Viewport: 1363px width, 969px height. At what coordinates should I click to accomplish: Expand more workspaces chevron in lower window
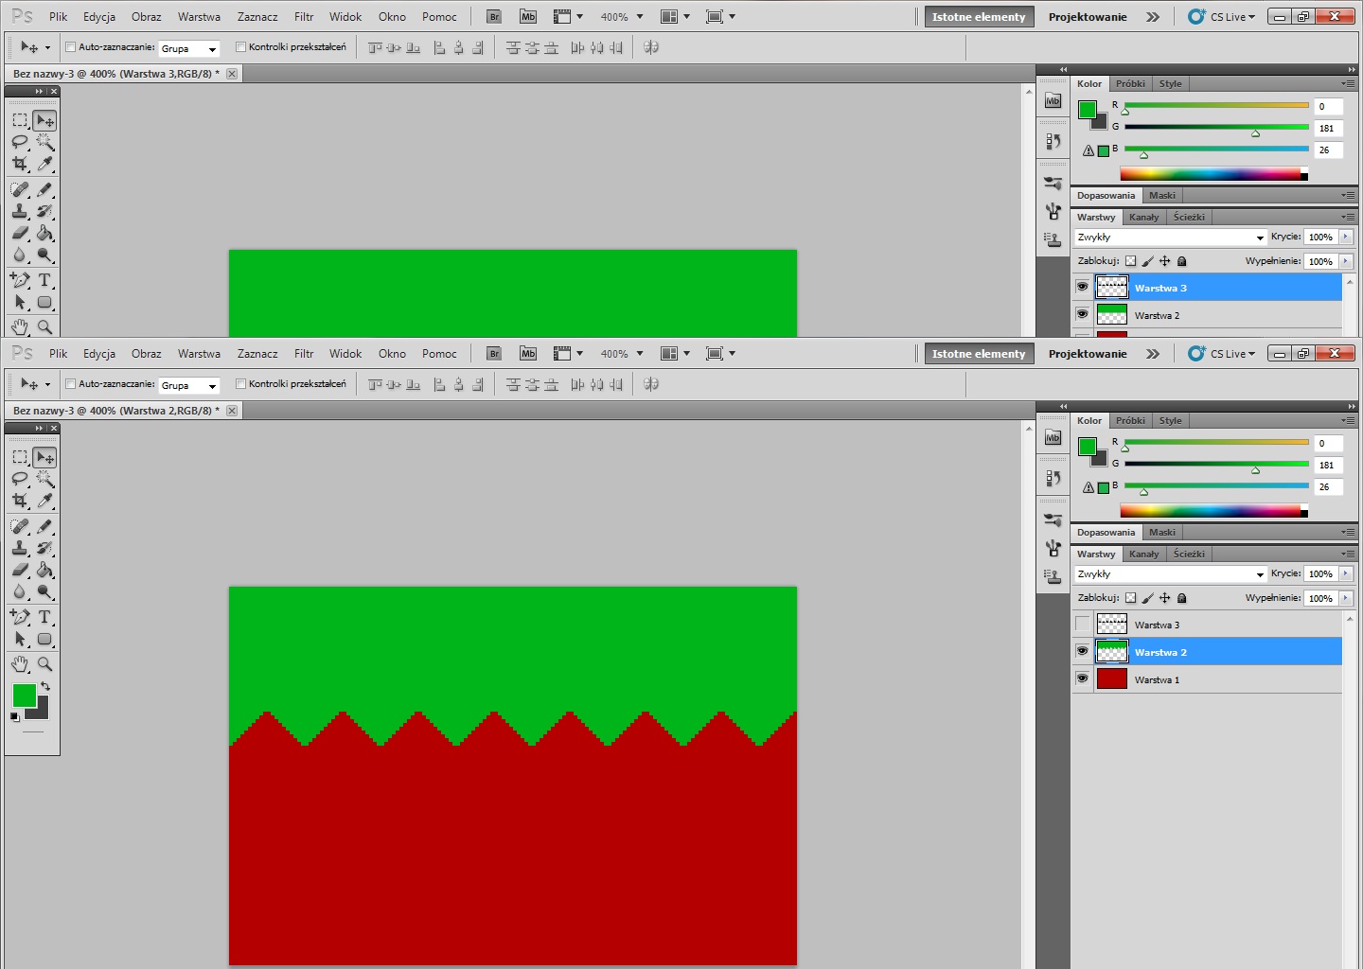point(1153,354)
